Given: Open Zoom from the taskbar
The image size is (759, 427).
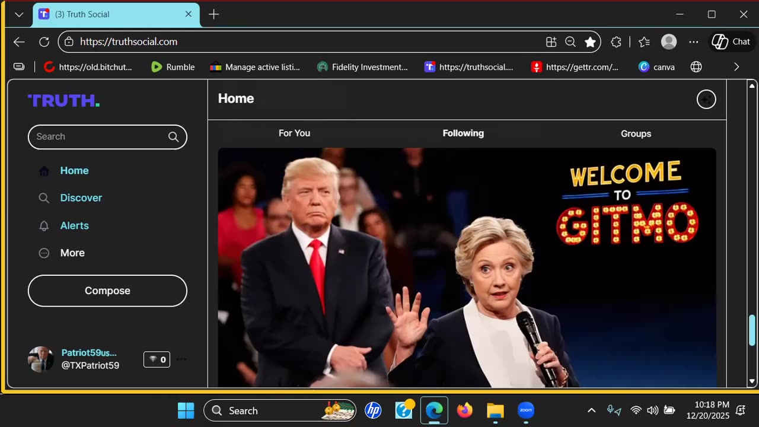Looking at the screenshot, I should [526, 410].
